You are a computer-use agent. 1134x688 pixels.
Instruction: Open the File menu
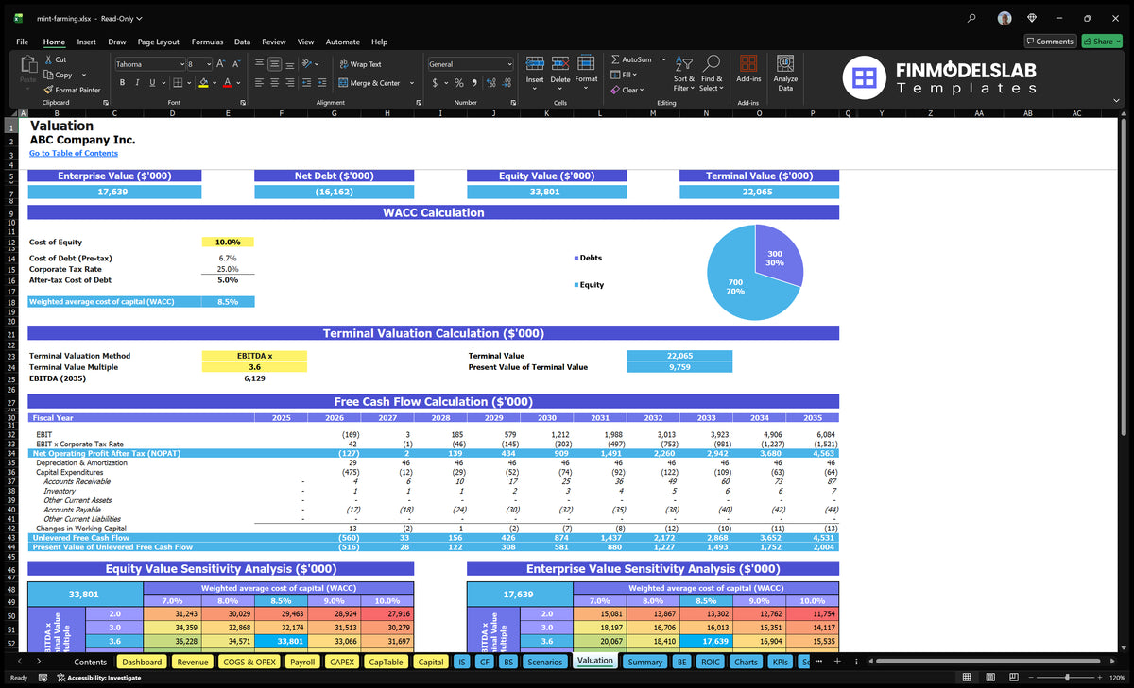pyautogui.click(x=22, y=42)
